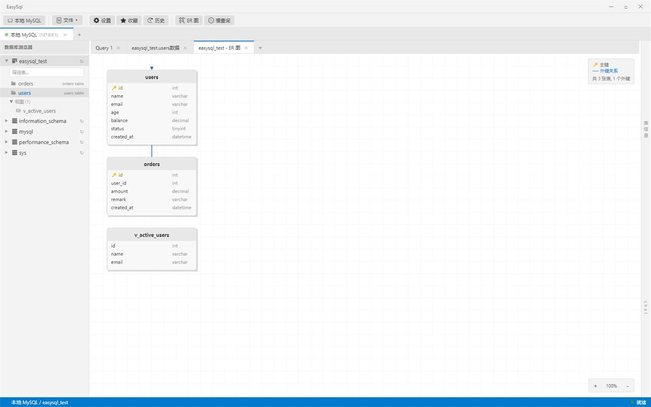Open 设置 settings from the toolbar
This screenshot has height=407, width=651.
(102, 20)
